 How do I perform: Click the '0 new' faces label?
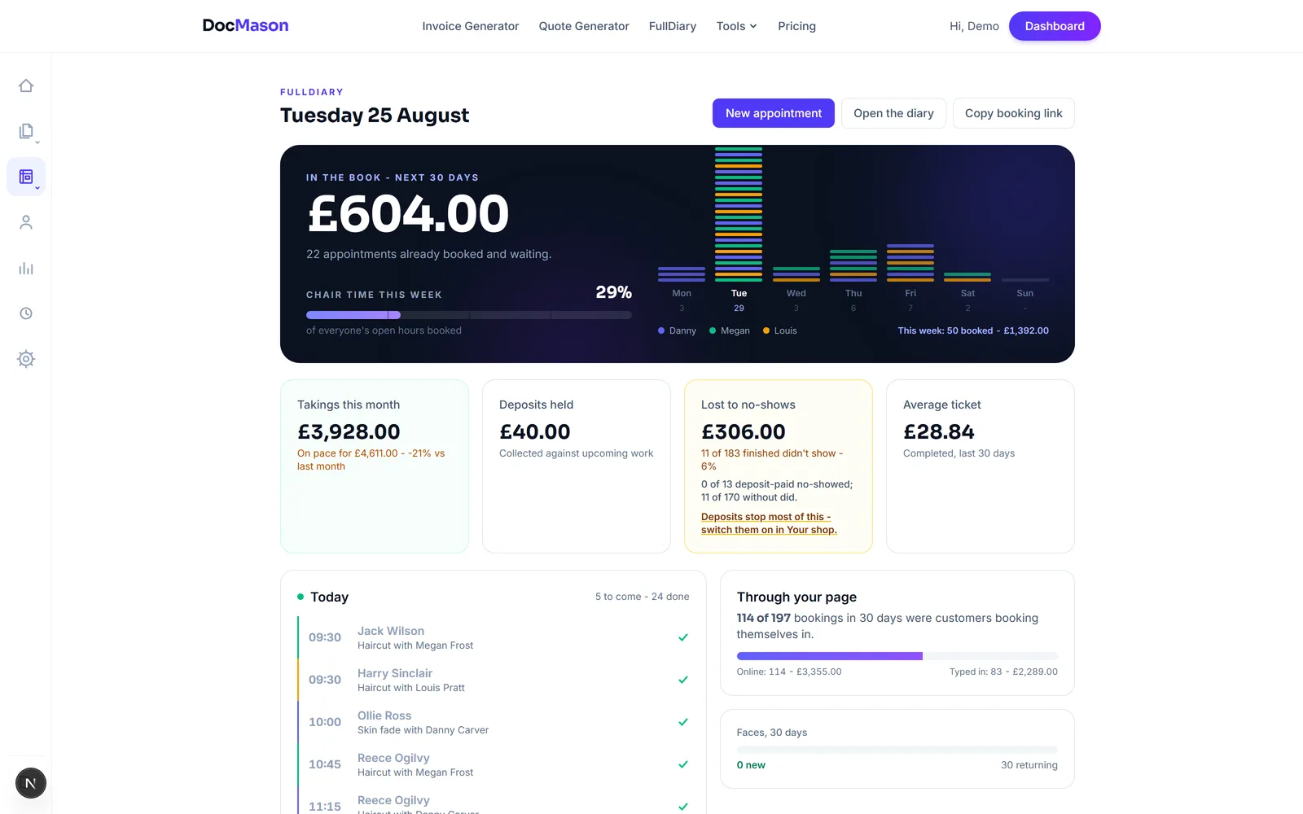(751, 765)
